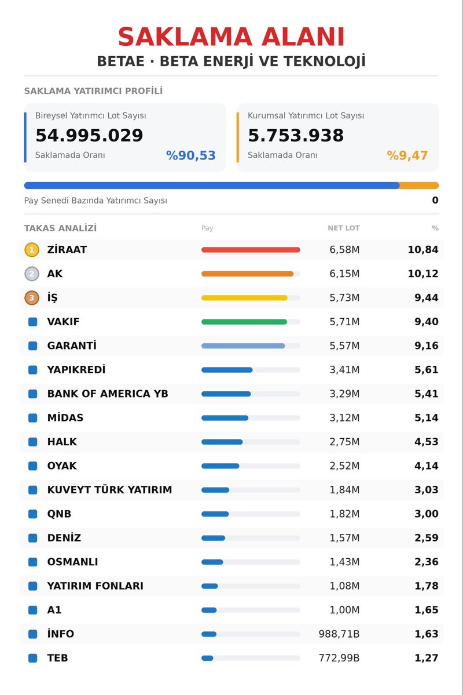463x695 pixels.
Task: Select the Bireysel Yatırımcı Lot Sayısı card
Action: click(x=125, y=137)
